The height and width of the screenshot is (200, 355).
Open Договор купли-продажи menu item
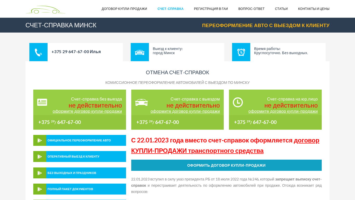[x=124, y=9]
